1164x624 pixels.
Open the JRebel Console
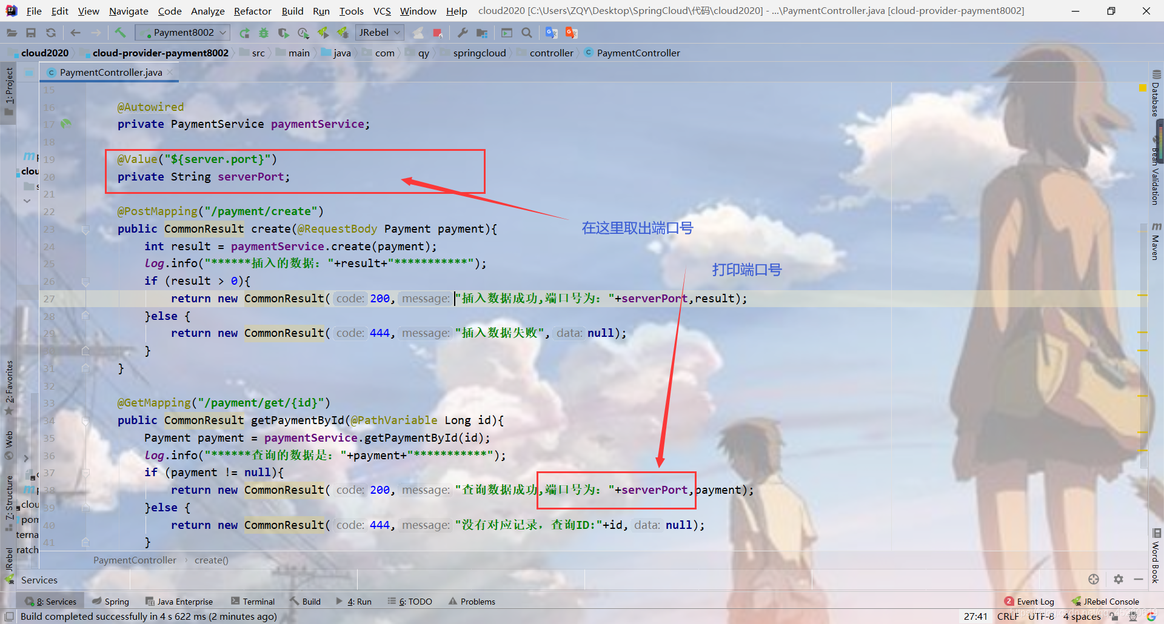pyautogui.click(x=1105, y=602)
